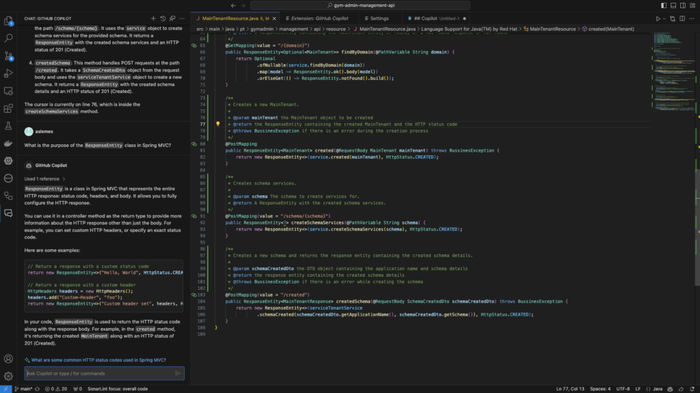Open the Extensions view

point(8,109)
